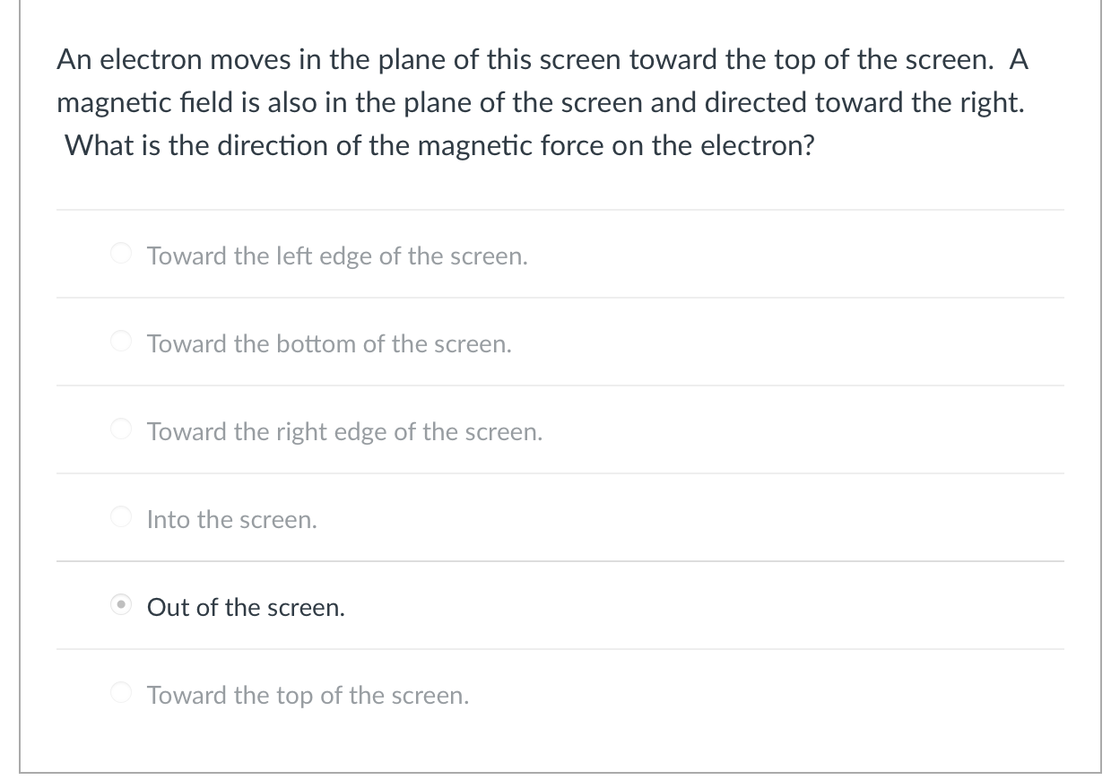Click the answer text 'Into the screen'

[x=231, y=519]
